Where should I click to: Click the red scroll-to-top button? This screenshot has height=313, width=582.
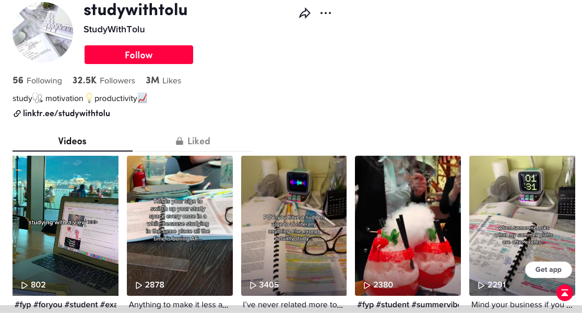[x=565, y=293]
